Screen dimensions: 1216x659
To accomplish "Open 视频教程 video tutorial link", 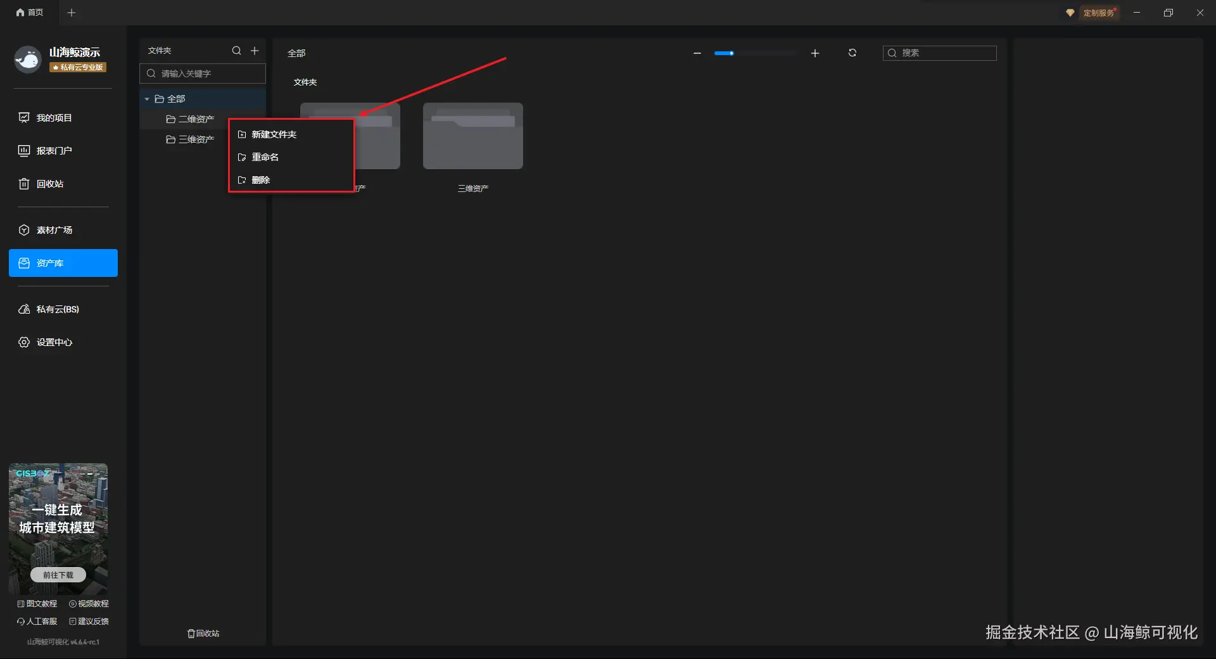I will click(x=89, y=604).
